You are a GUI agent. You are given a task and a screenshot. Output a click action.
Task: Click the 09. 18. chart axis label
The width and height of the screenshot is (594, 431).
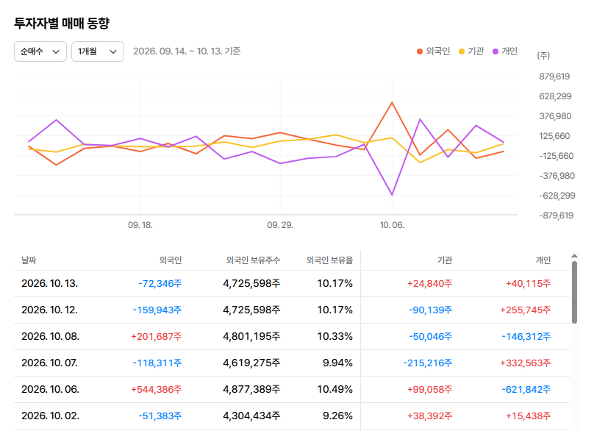[x=140, y=225]
